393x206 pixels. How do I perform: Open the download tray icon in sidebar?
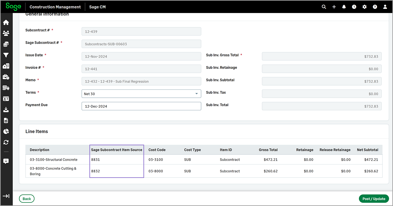click(6, 110)
